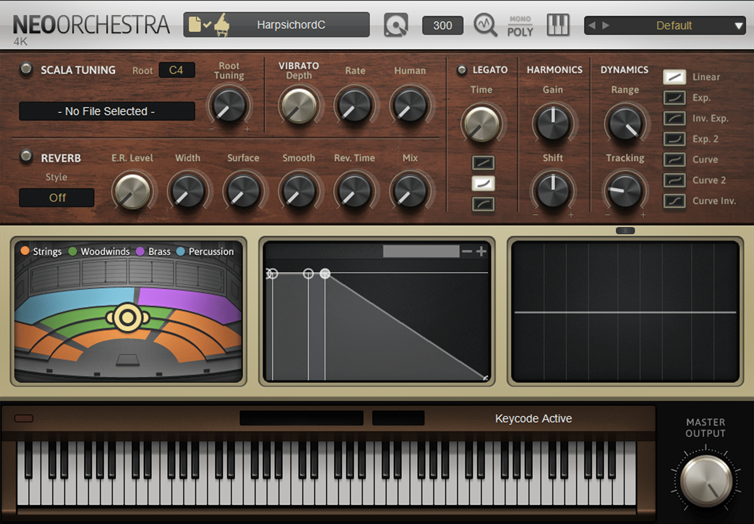Open the Default preset dropdown arrow
The image size is (754, 524).
coord(738,26)
